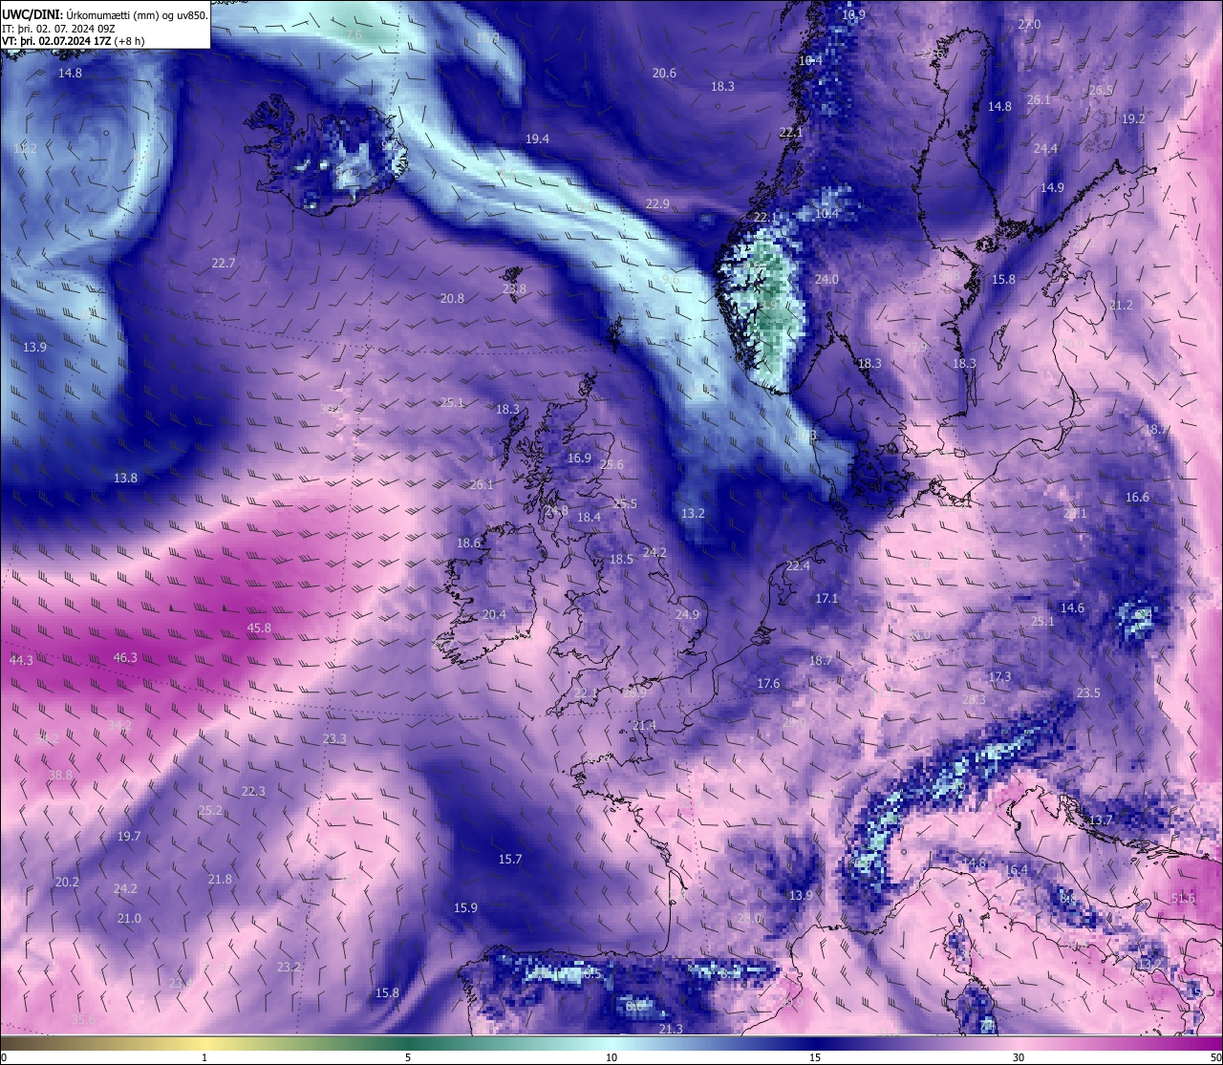Click the 21.8 value on the map
This screenshot has height=1065, width=1223.
(x=220, y=879)
